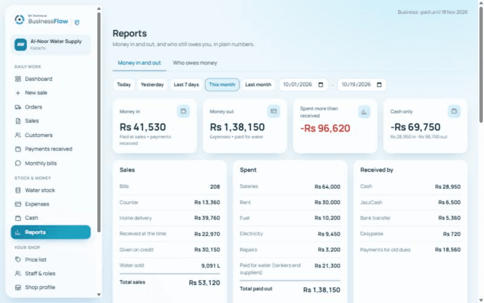Filter report to Yesterday
The width and height of the screenshot is (484, 303).
tap(152, 85)
